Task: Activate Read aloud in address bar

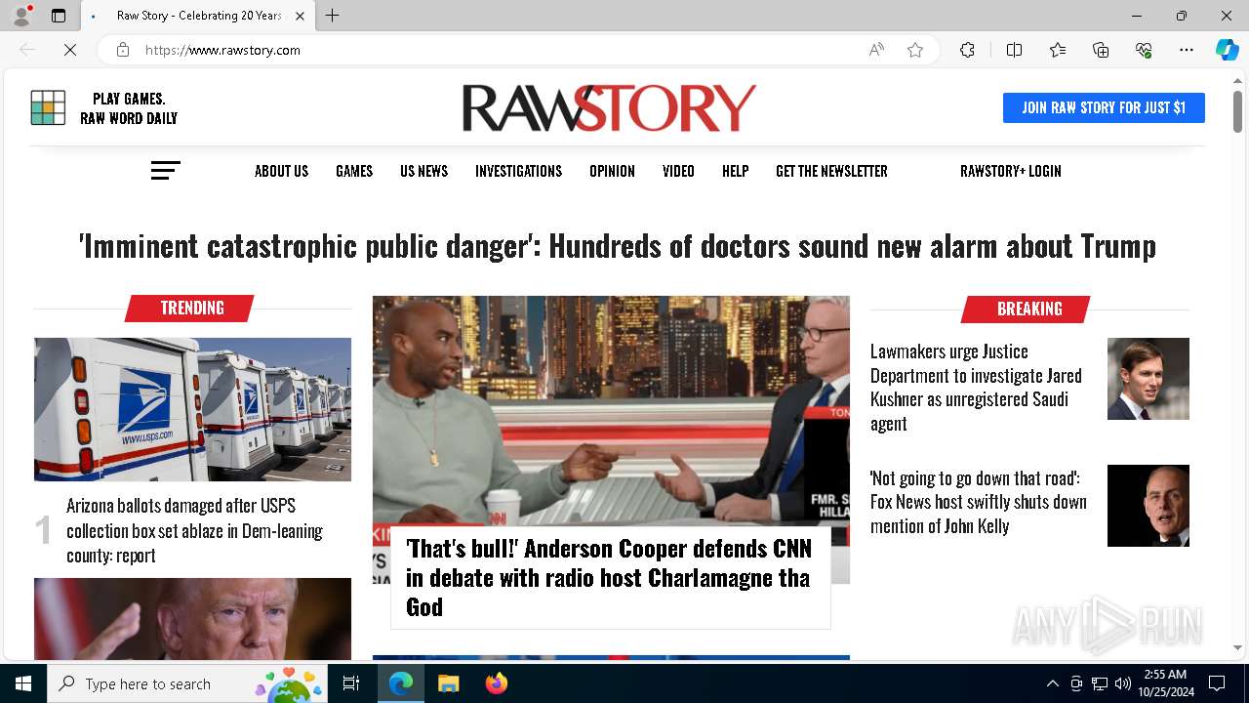Action: [876, 50]
